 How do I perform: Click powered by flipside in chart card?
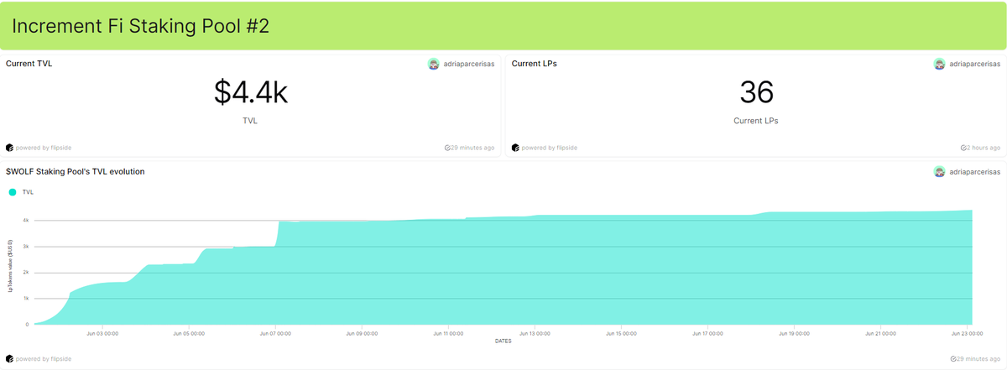click(44, 358)
